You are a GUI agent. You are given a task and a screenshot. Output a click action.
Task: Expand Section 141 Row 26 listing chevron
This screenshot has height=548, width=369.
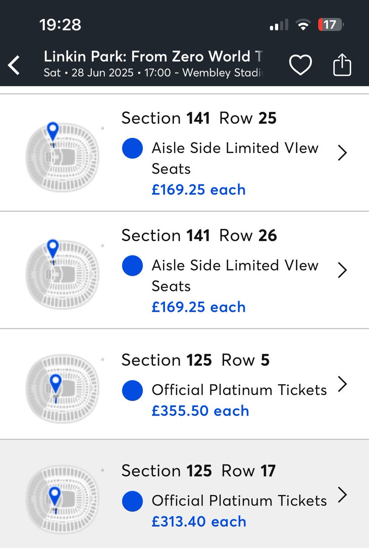click(343, 270)
